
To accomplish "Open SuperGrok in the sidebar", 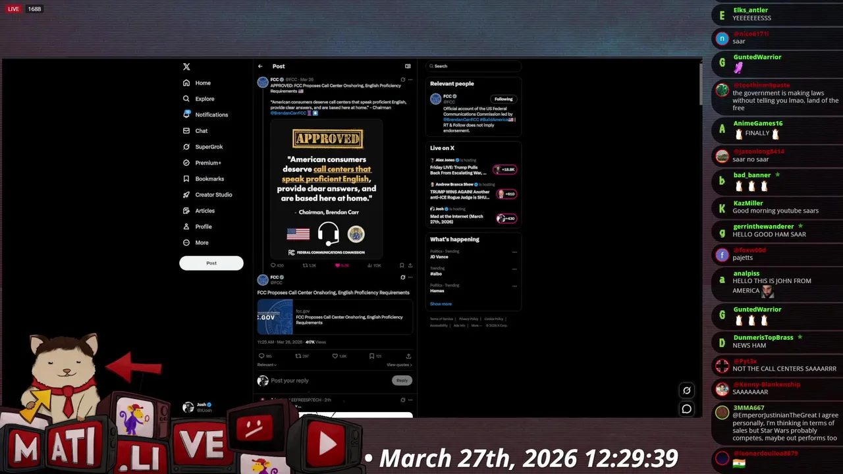I will click(x=203, y=147).
